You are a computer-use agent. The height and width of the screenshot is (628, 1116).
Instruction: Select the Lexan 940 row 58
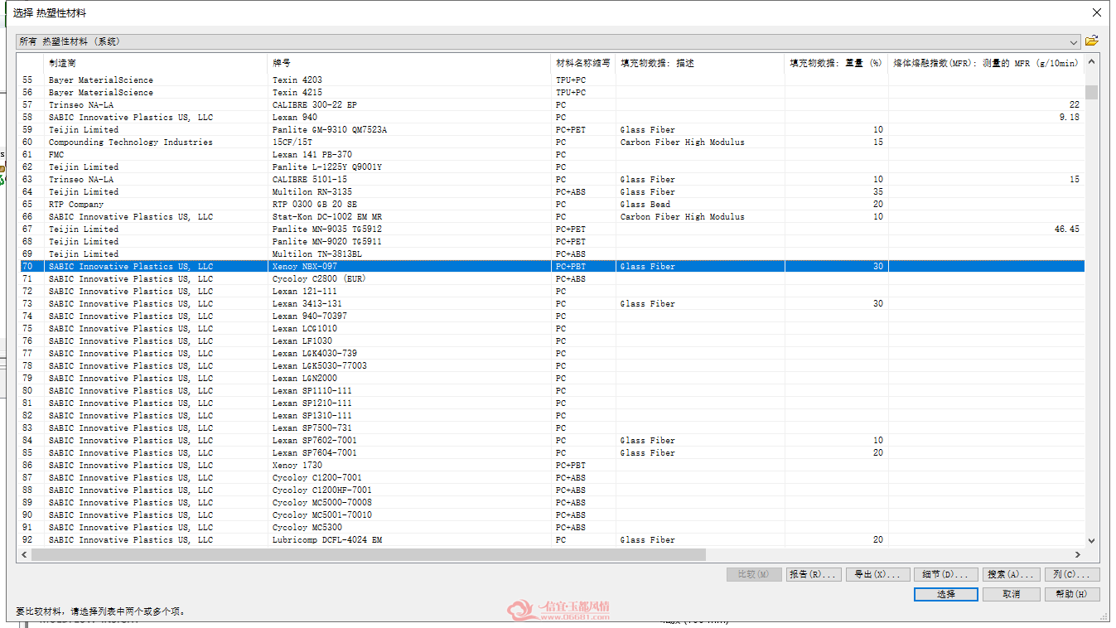[551, 118]
